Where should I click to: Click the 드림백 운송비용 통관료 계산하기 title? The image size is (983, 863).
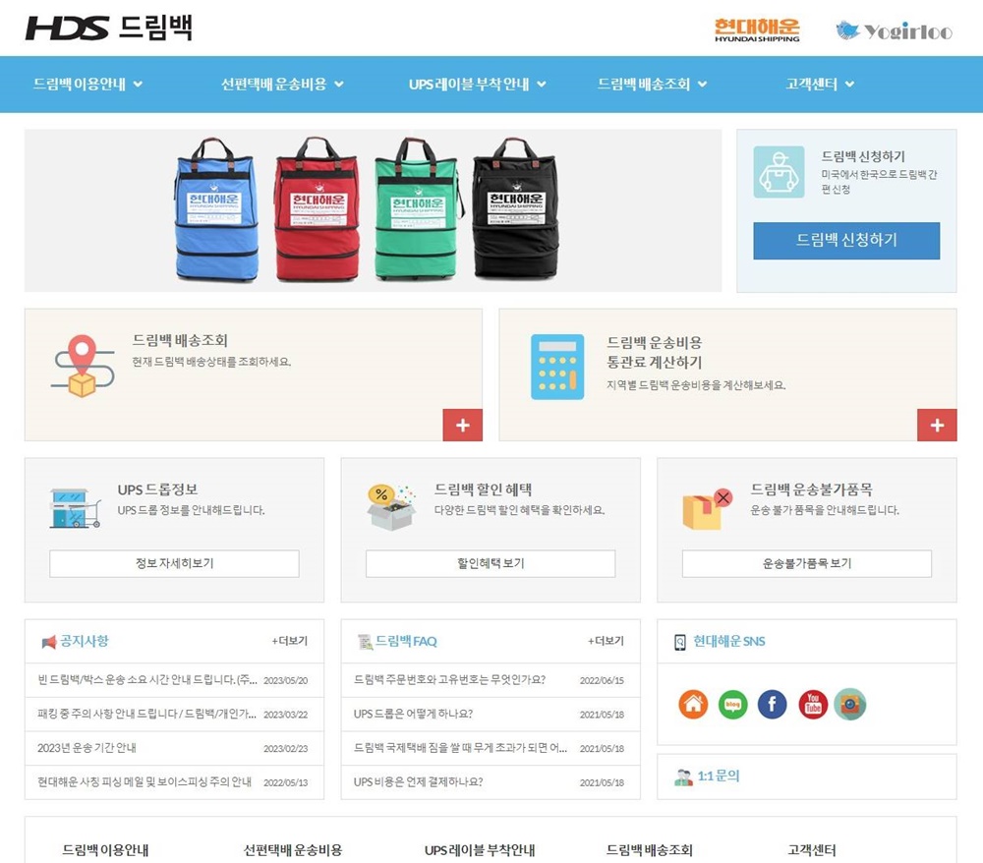tap(654, 352)
